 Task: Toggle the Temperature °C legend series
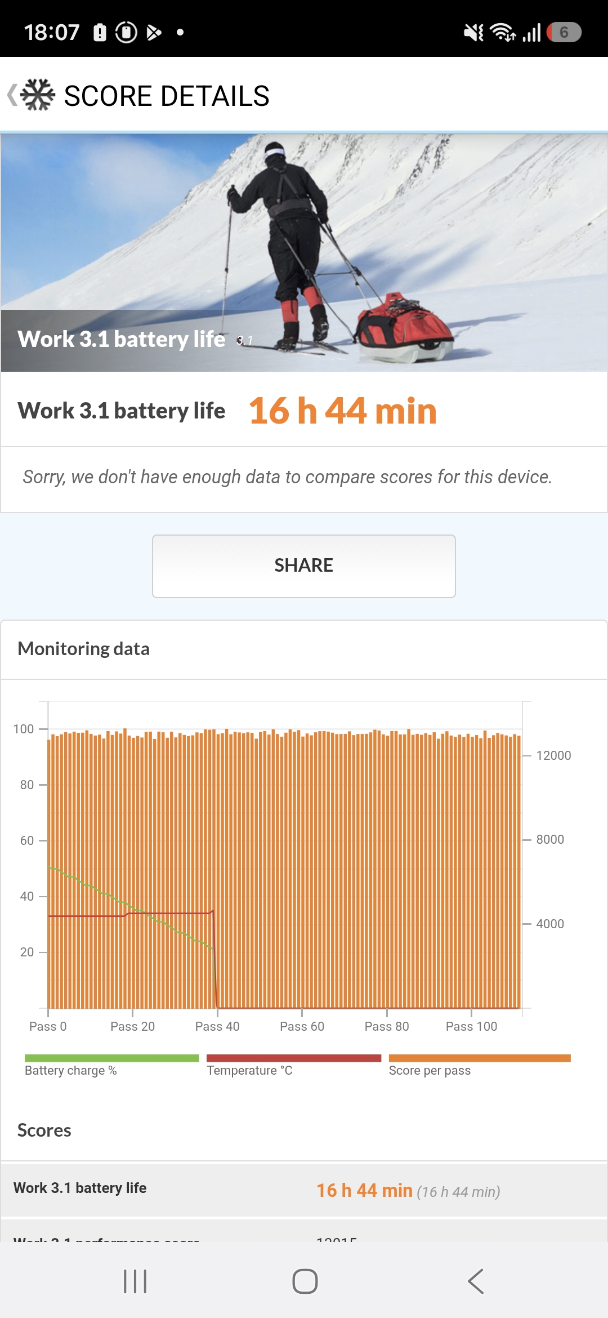point(250,1070)
